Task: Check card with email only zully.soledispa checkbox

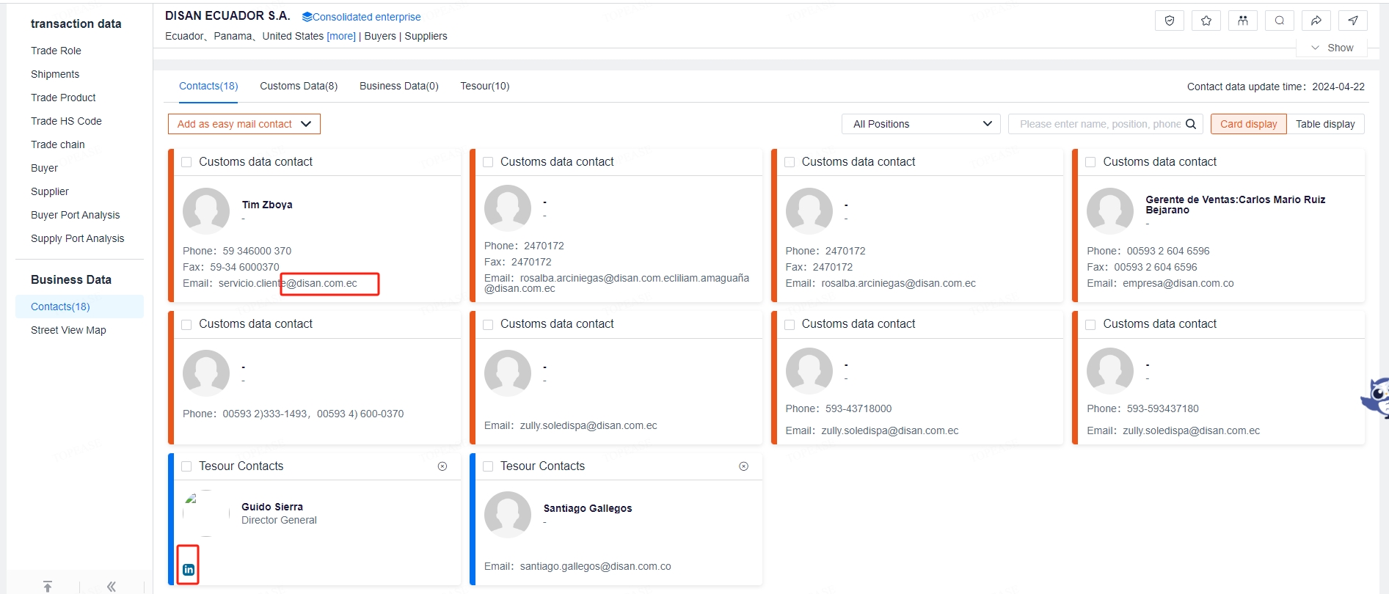Action: [x=488, y=324]
